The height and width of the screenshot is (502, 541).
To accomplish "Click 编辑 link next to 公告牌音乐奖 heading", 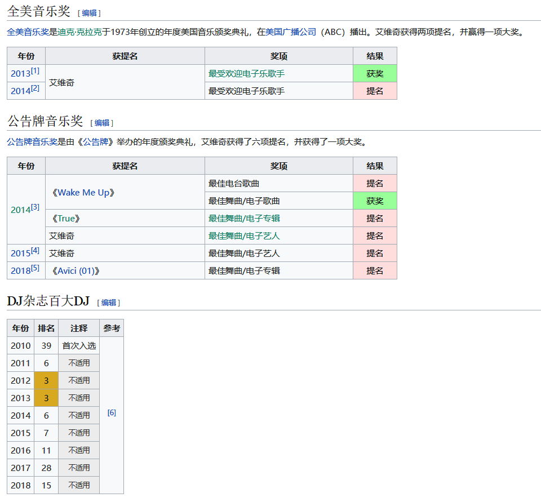I will coord(102,123).
